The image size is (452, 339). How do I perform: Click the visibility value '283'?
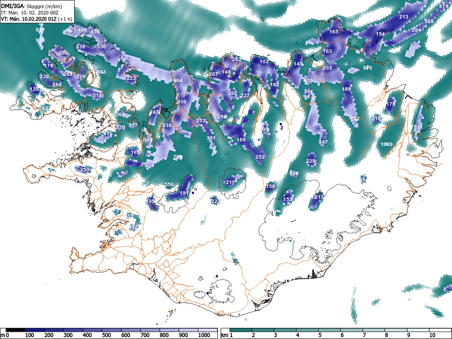pos(236,59)
